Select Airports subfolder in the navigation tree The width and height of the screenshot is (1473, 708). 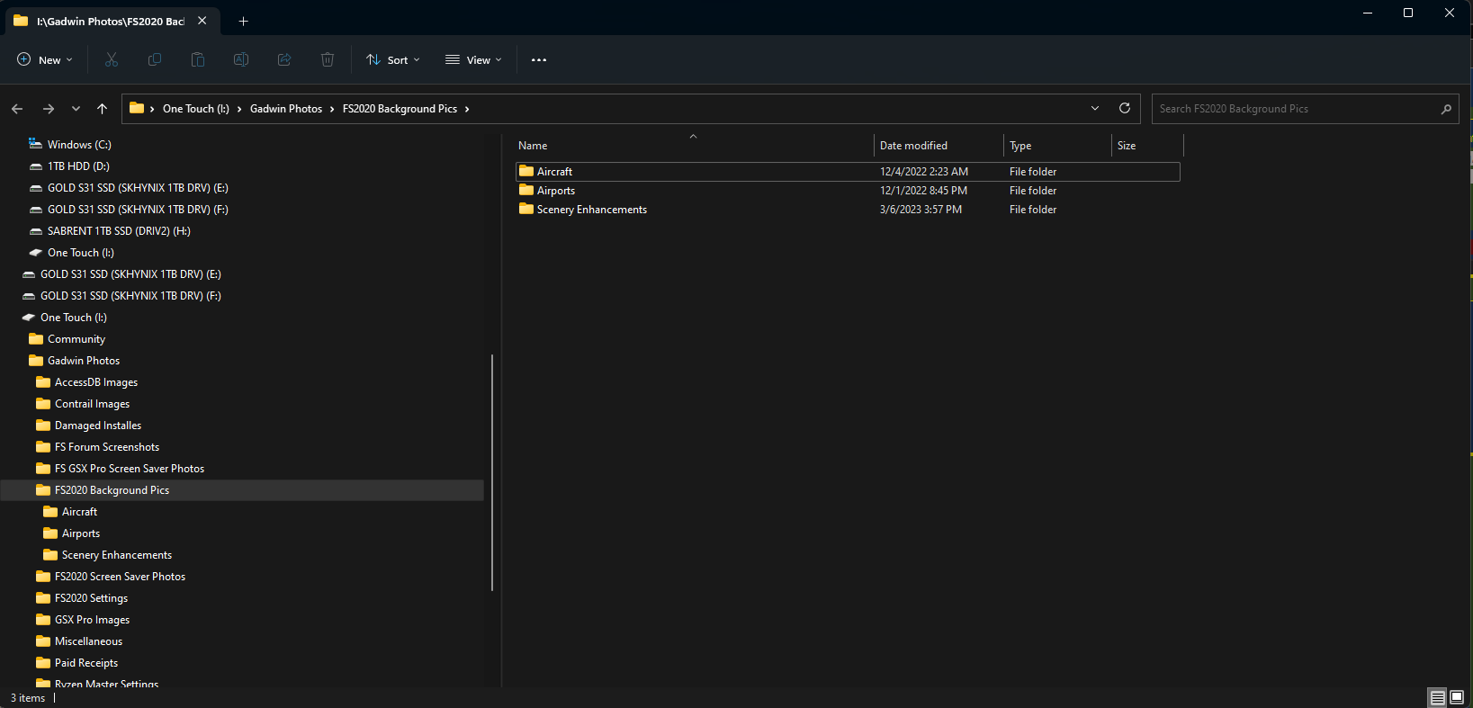pos(81,533)
